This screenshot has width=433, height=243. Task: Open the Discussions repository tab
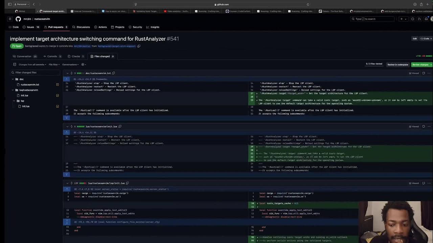point(81,27)
